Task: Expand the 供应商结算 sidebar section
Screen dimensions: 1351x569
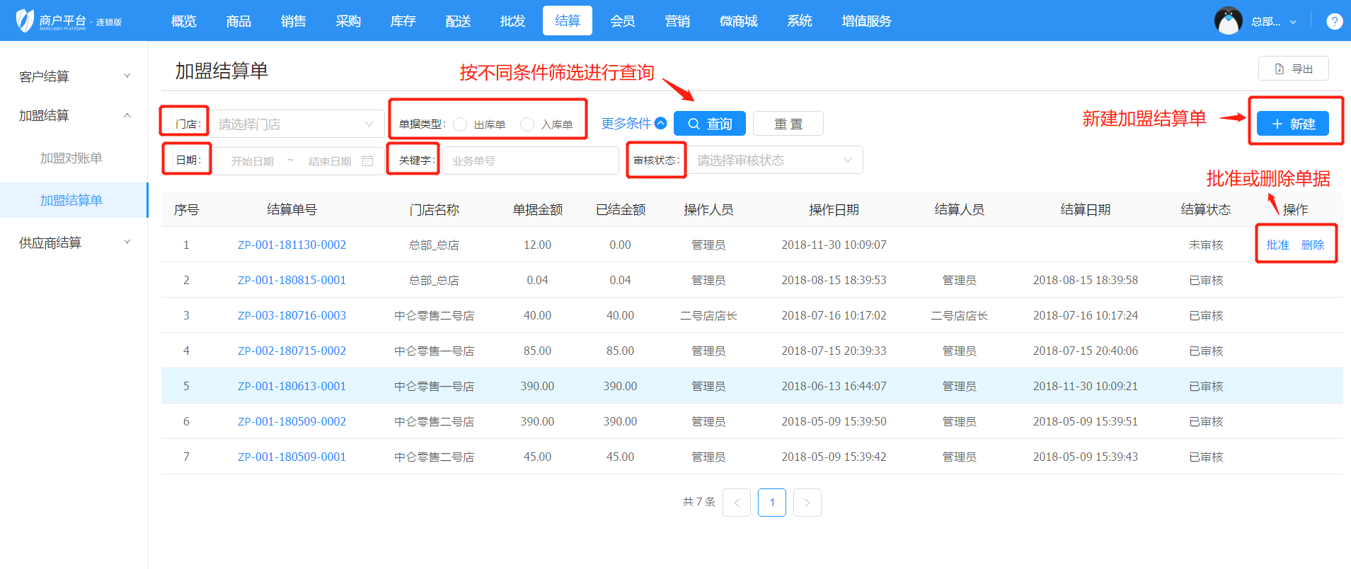Action: [74, 242]
